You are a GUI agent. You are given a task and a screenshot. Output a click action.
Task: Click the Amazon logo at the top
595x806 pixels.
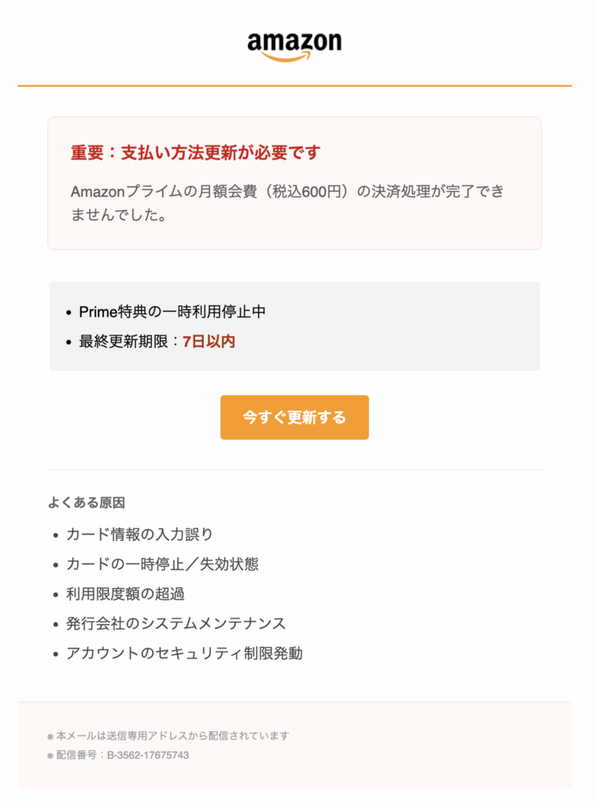(294, 42)
